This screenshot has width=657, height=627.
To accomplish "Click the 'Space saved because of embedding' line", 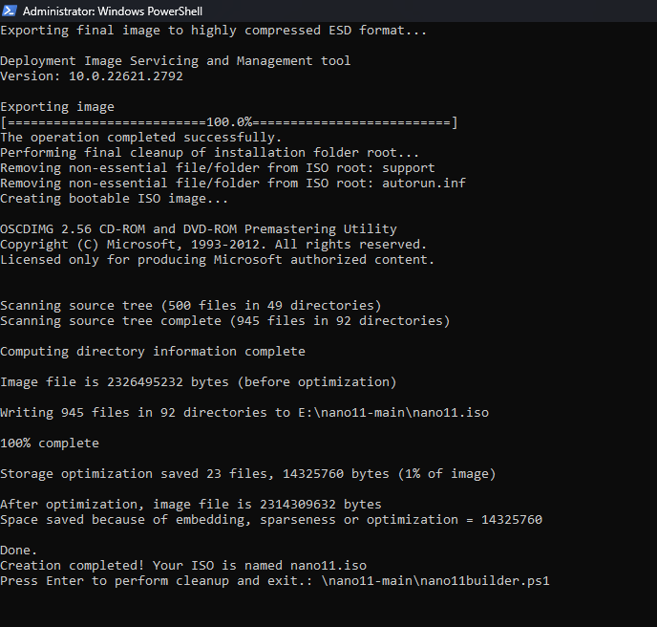I will (x=271, y=520).
